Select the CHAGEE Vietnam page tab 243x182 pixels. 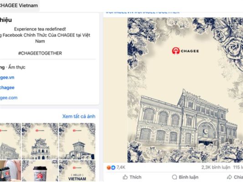[19, 5]
